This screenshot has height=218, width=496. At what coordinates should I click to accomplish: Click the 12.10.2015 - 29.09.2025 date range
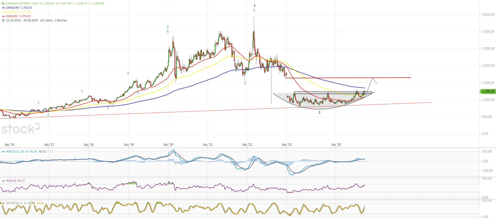22,20
